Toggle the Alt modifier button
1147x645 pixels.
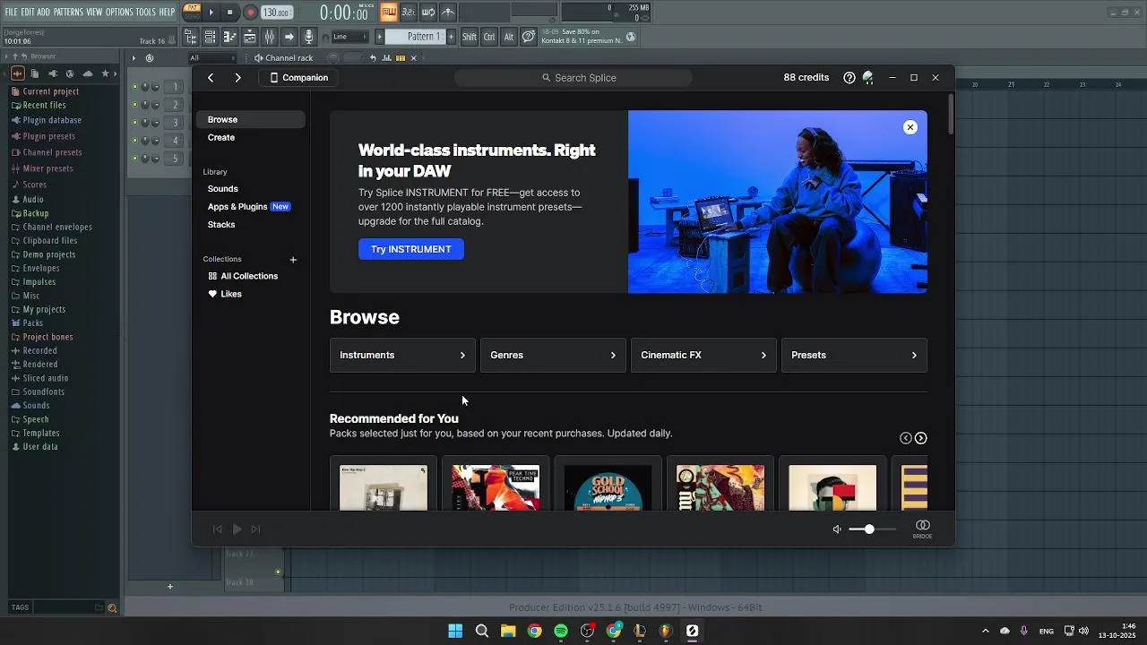509,37
